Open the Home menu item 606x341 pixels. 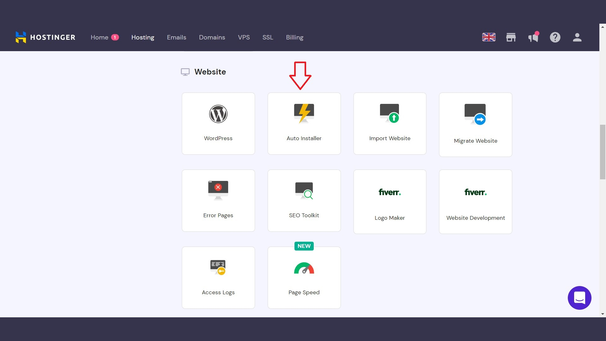[99, 37]
